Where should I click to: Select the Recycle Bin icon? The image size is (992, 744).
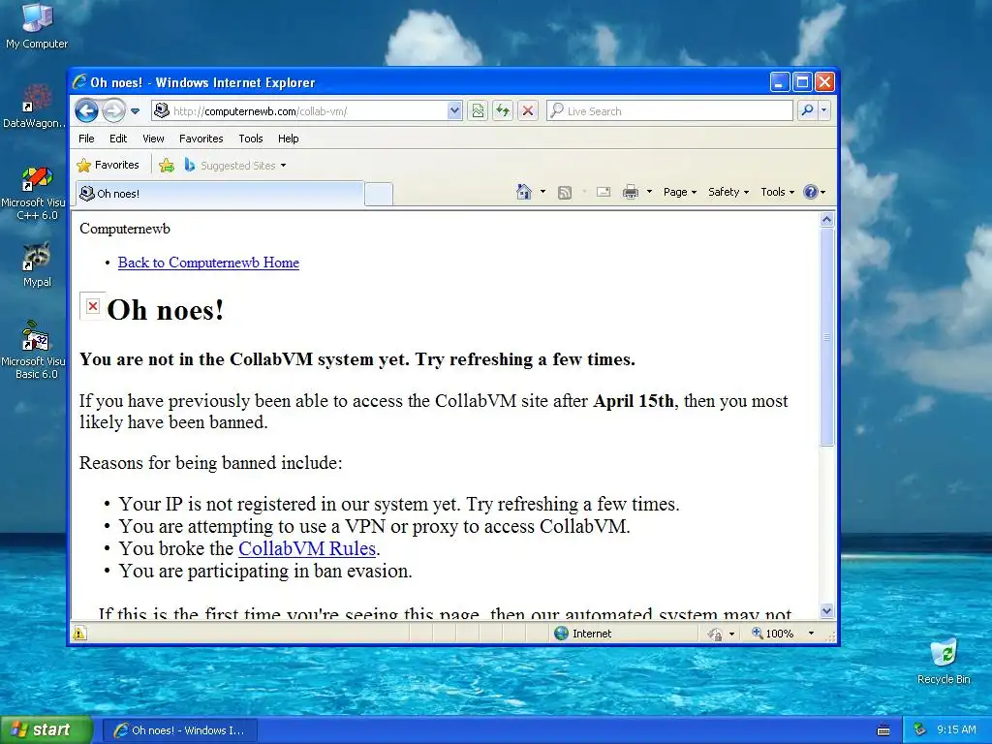point(944,662)
